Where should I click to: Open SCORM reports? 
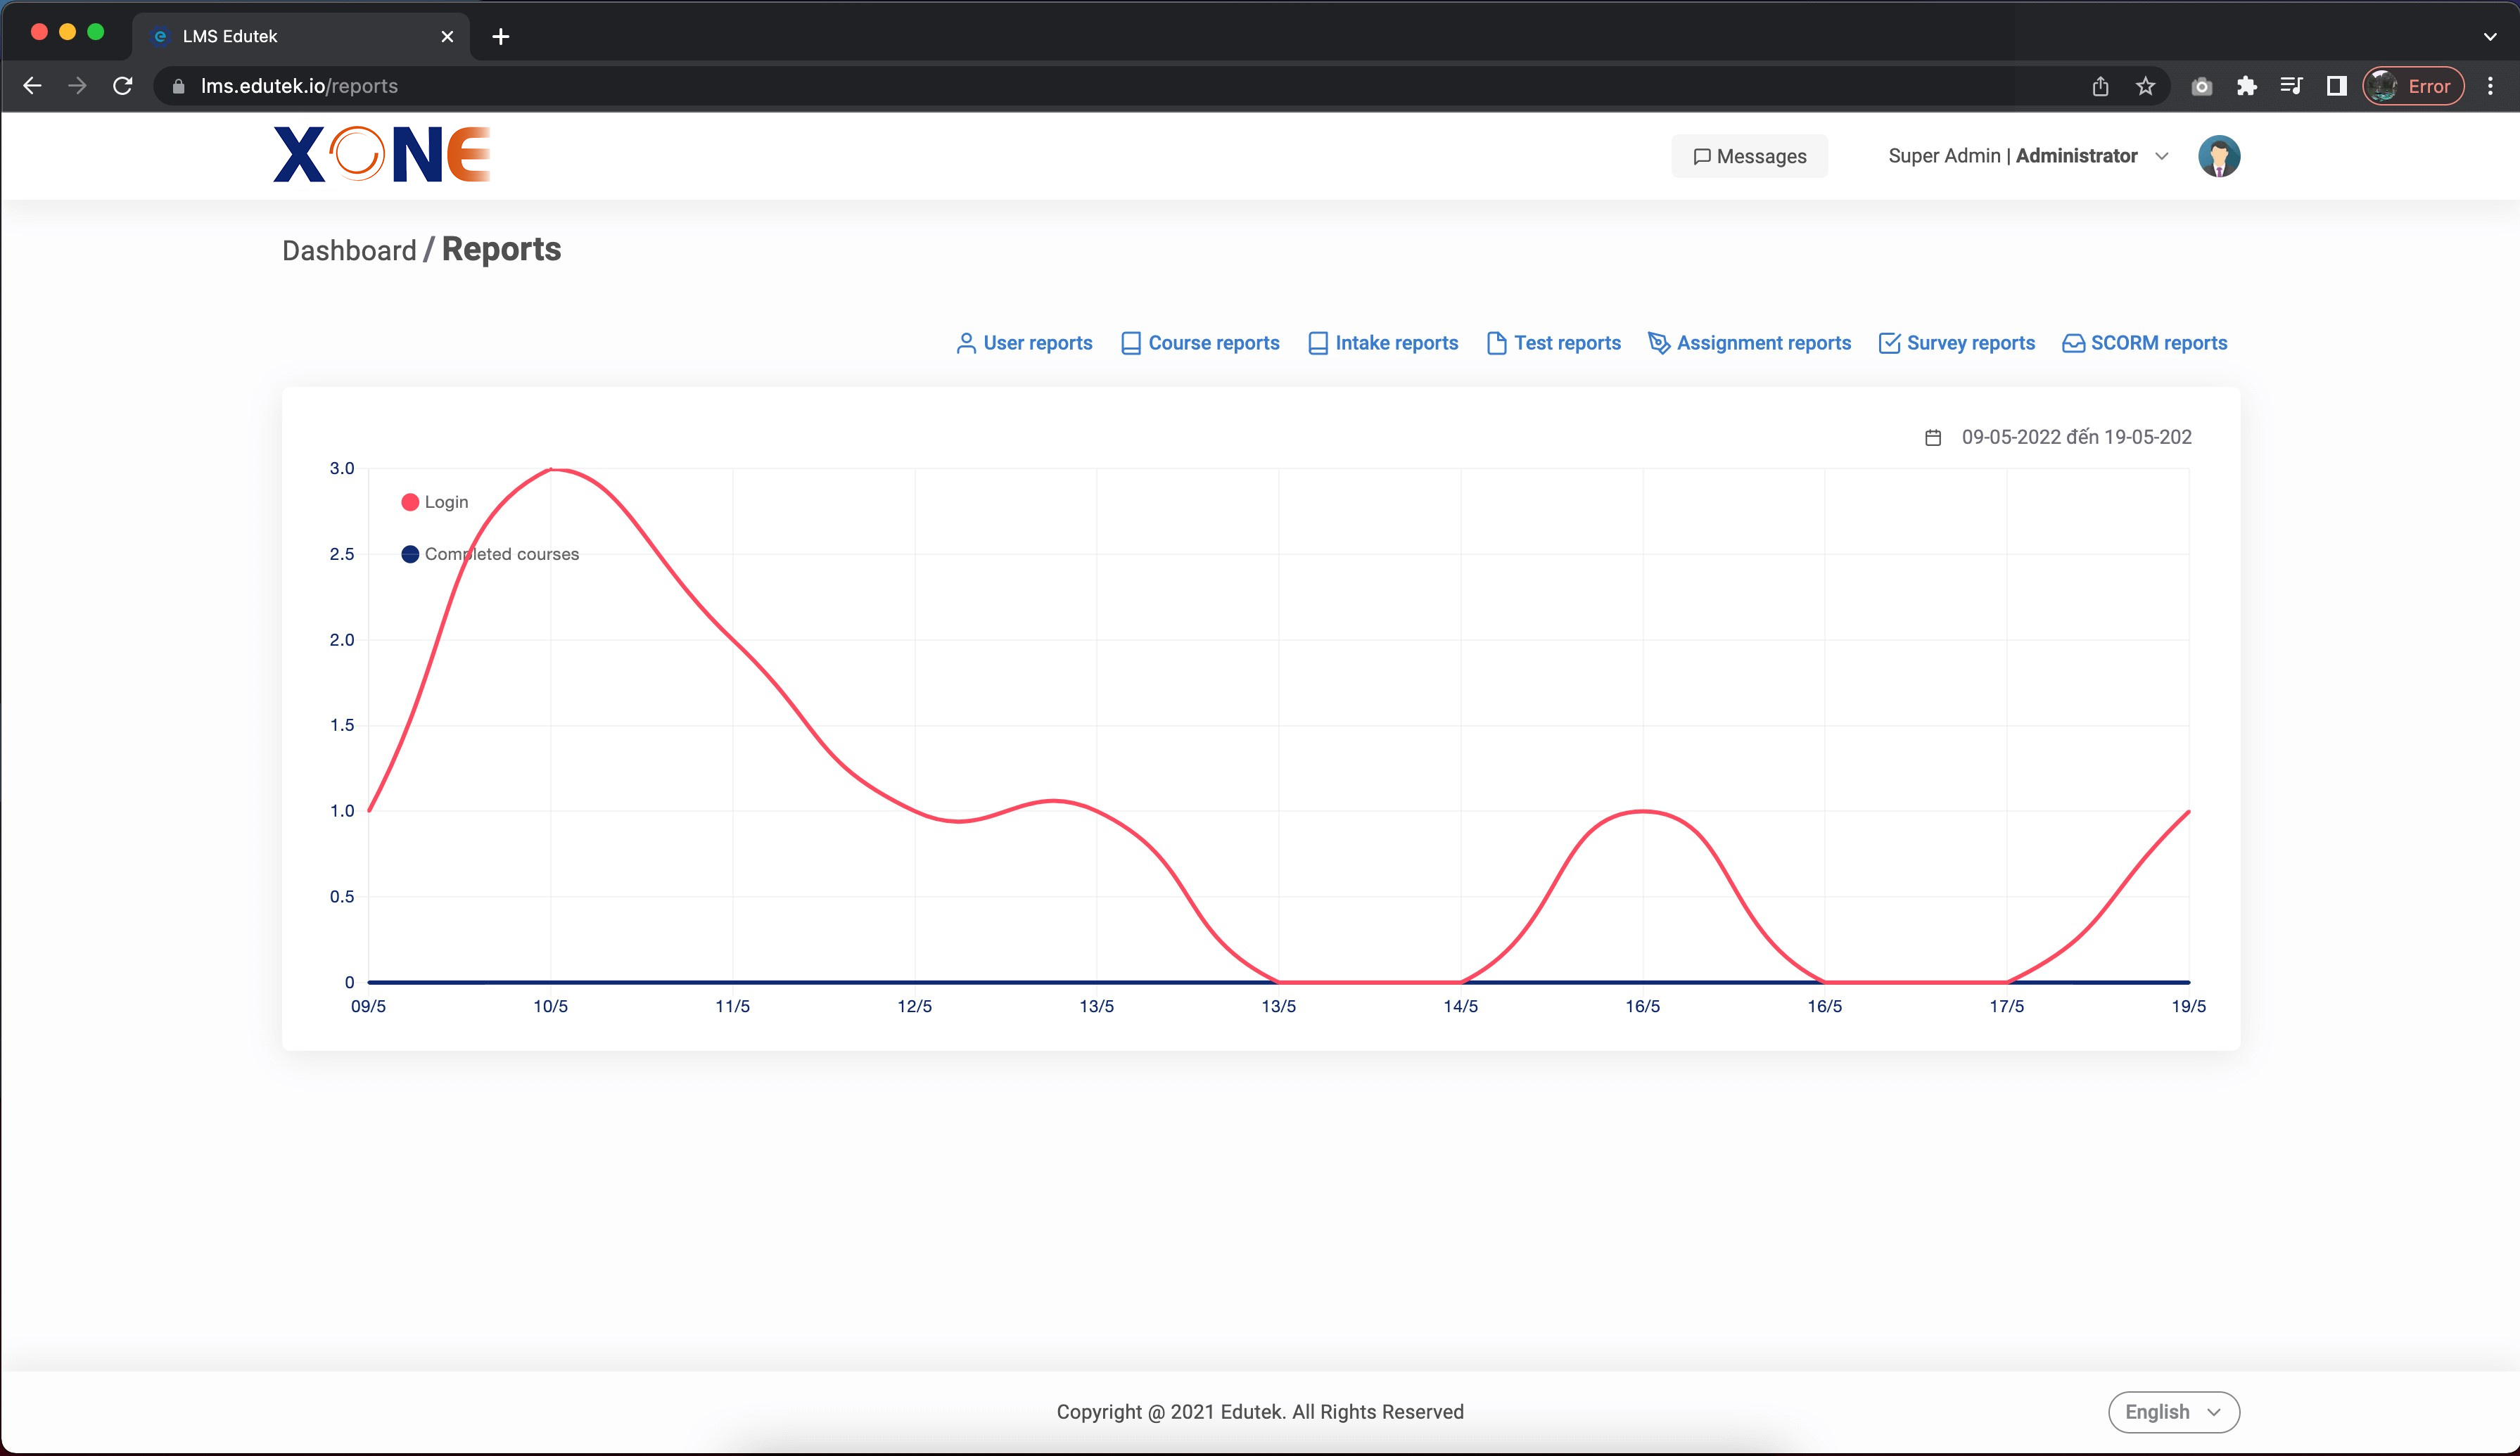tap(2145, 343)
